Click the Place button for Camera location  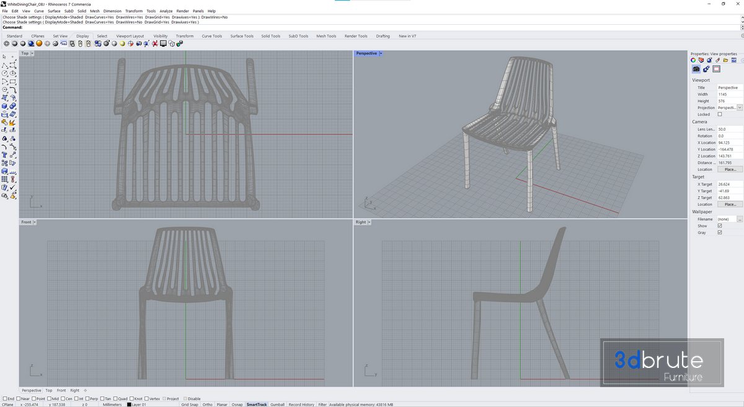(x=730, y=169)
